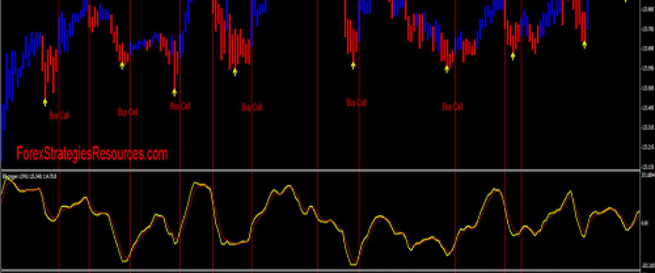Select the rightmost yellow arrow below red candles
This screenshot has height=273, width=655.
click(x=584, y=45)
